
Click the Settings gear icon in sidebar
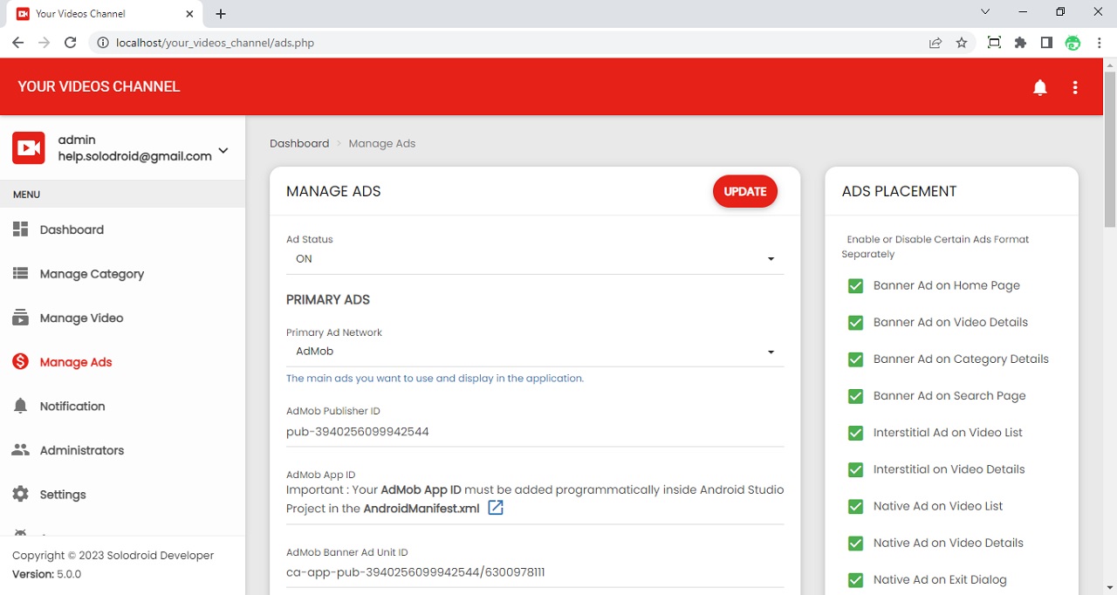21,495
